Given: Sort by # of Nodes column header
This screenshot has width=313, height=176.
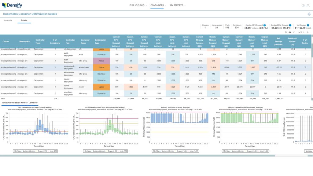Looking at the screenshot, I should coord(305,42).
